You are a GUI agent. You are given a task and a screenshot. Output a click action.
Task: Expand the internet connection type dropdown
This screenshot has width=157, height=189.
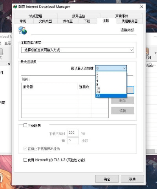[x=78, y=50]
